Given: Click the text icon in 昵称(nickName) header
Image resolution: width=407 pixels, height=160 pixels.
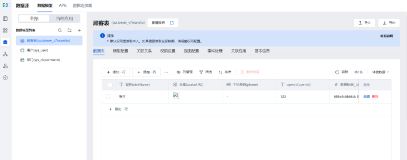Looking at the screenshot, I should tap(121, 85).
